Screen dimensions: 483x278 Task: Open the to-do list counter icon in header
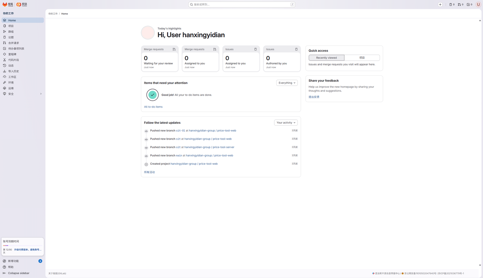[469, 5]
